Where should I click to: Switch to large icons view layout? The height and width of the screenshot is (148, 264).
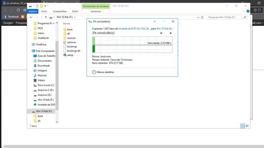point(247,126)
